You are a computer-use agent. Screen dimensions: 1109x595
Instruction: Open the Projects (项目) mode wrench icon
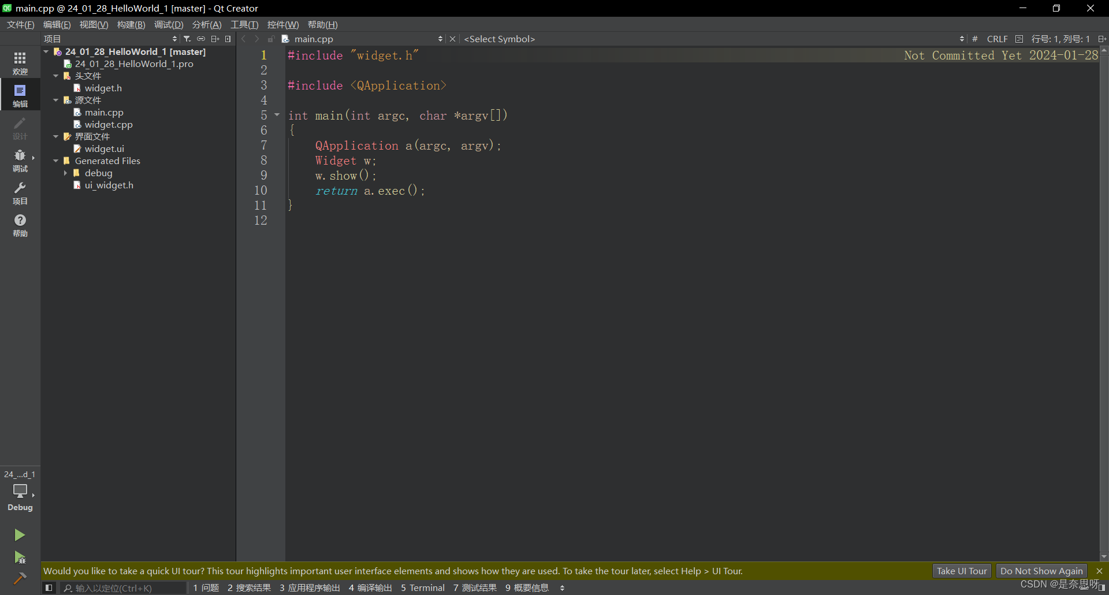pos(20,192)
